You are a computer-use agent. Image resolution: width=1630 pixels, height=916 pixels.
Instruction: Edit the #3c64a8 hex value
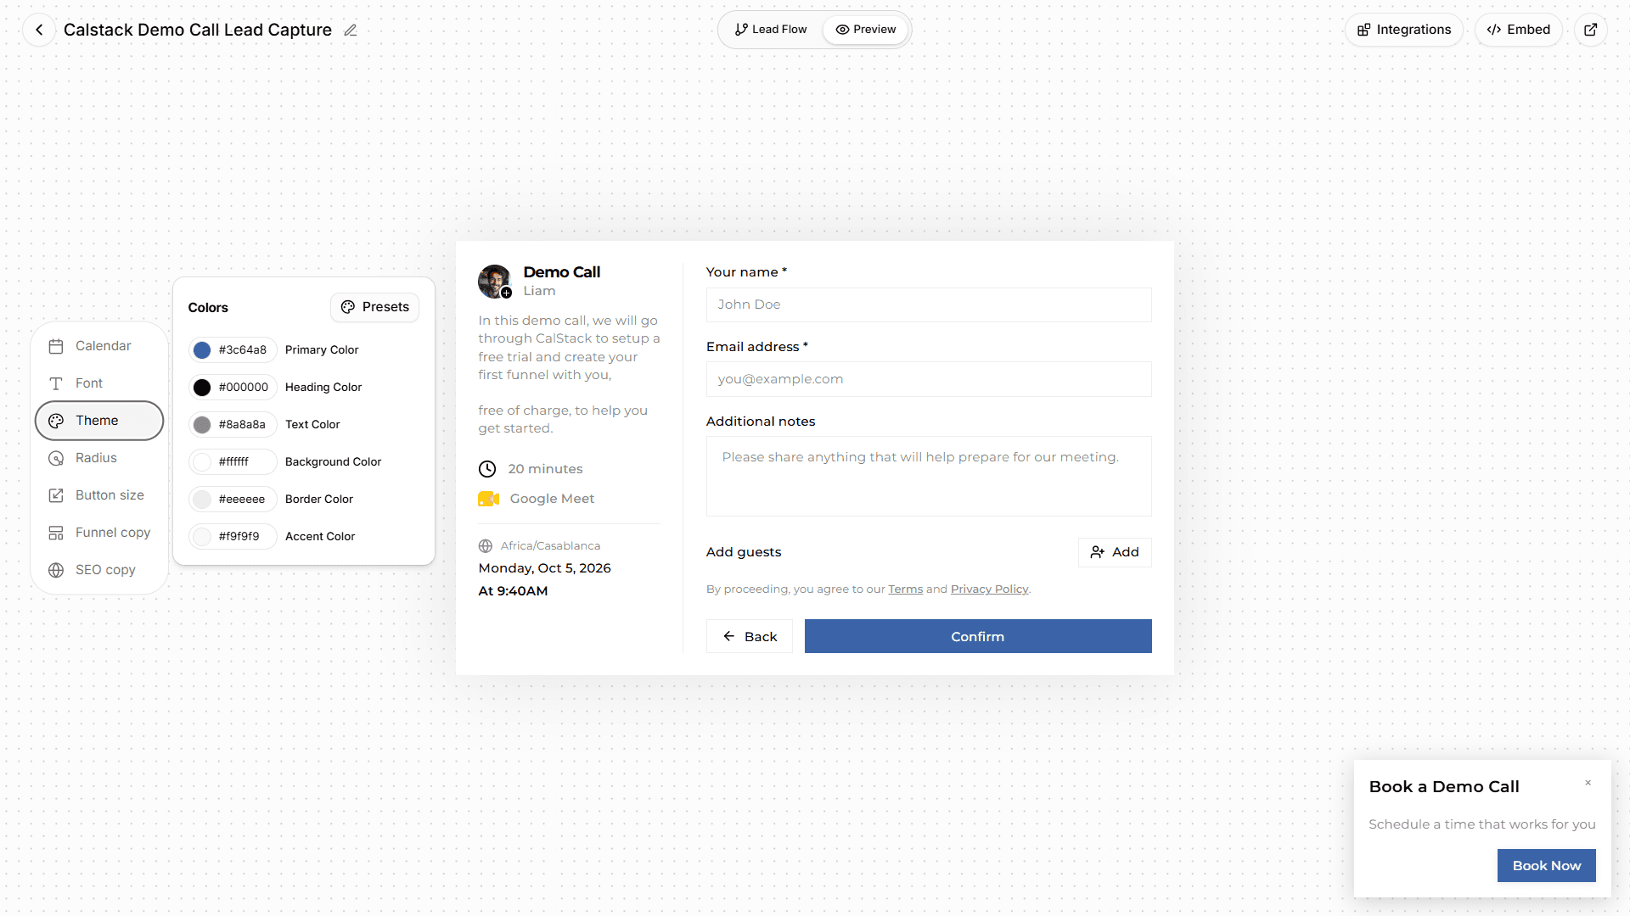point(243,349)
